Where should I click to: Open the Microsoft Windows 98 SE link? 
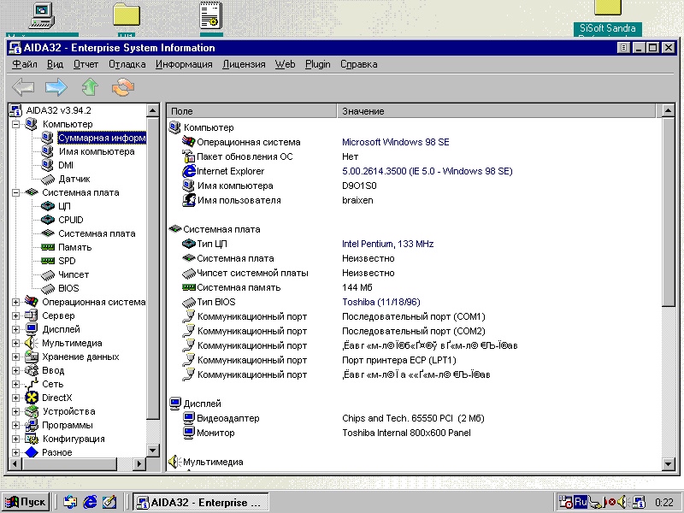click(x=395, y=142)
